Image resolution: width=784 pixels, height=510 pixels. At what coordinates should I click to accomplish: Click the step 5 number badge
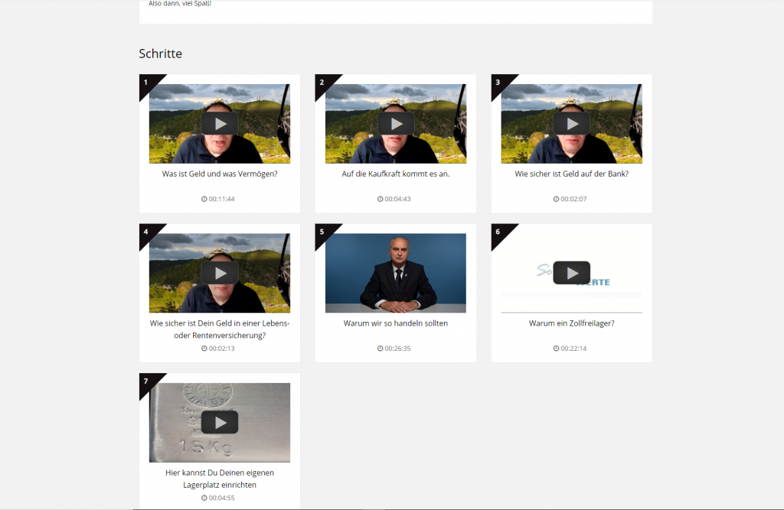pyautogui.click(x=322, y=231)
